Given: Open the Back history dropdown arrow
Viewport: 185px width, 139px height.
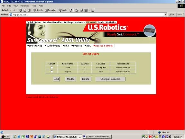Looking at the screenshot, I should tap(11, 10).
